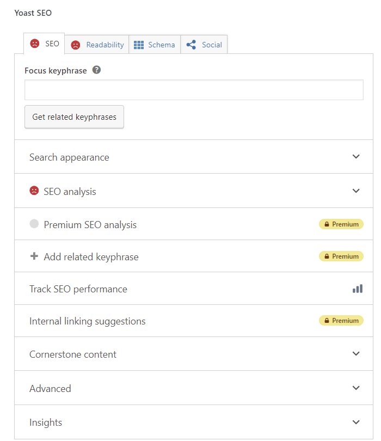Image resolution: width=381 pixels, height=441 pixels.
Task: Click the bar chart icon for SEO performance
Action: point(357,289)
